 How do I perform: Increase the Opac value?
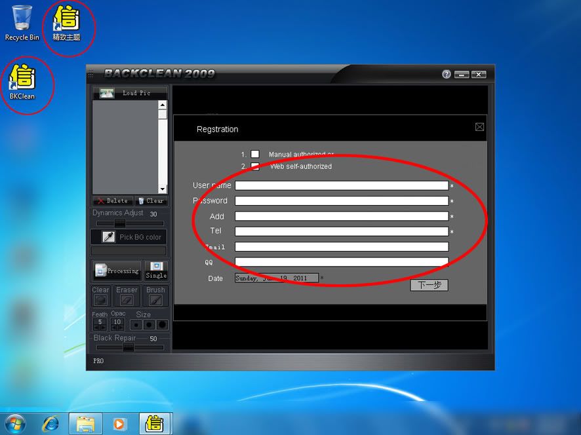point(121,328)
